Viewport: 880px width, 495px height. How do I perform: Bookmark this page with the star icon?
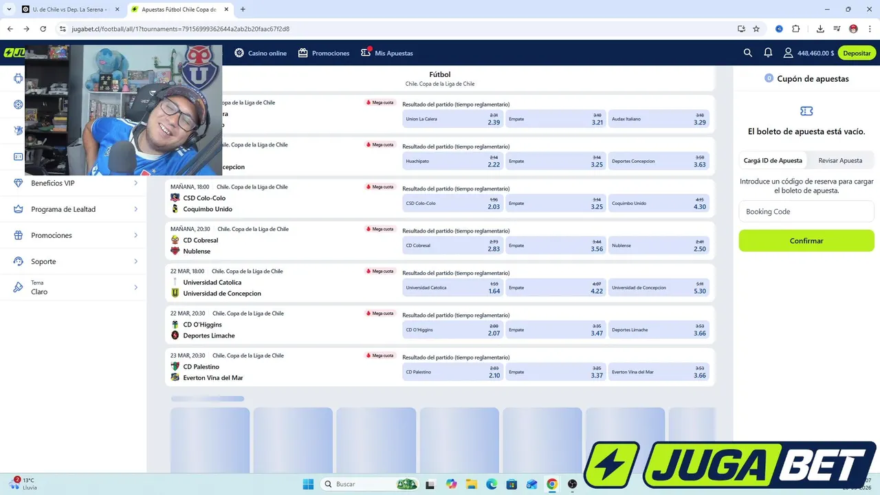pyautogui.click(x=756, y=29)
